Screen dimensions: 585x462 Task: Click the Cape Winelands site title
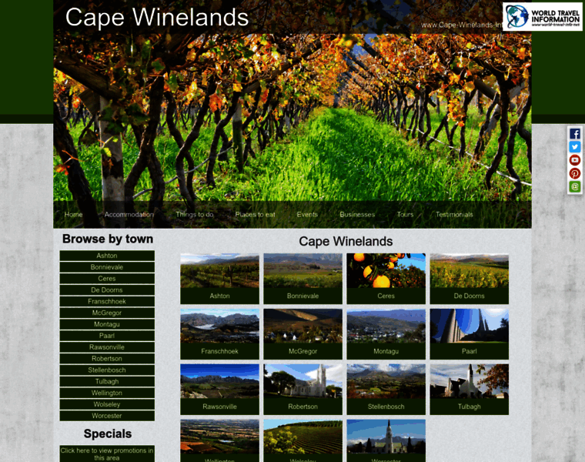click(x=157, y=17)
